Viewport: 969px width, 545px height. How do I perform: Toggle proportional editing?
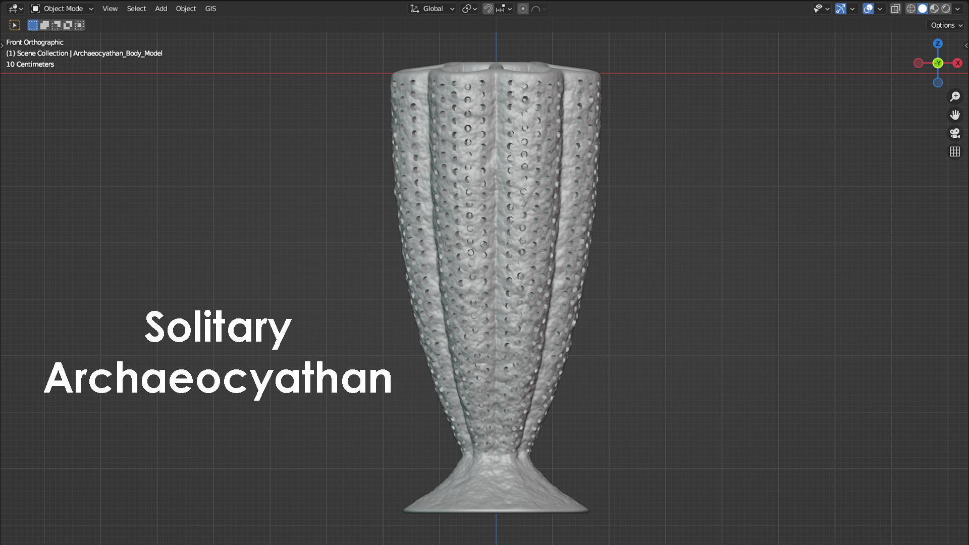523,9
